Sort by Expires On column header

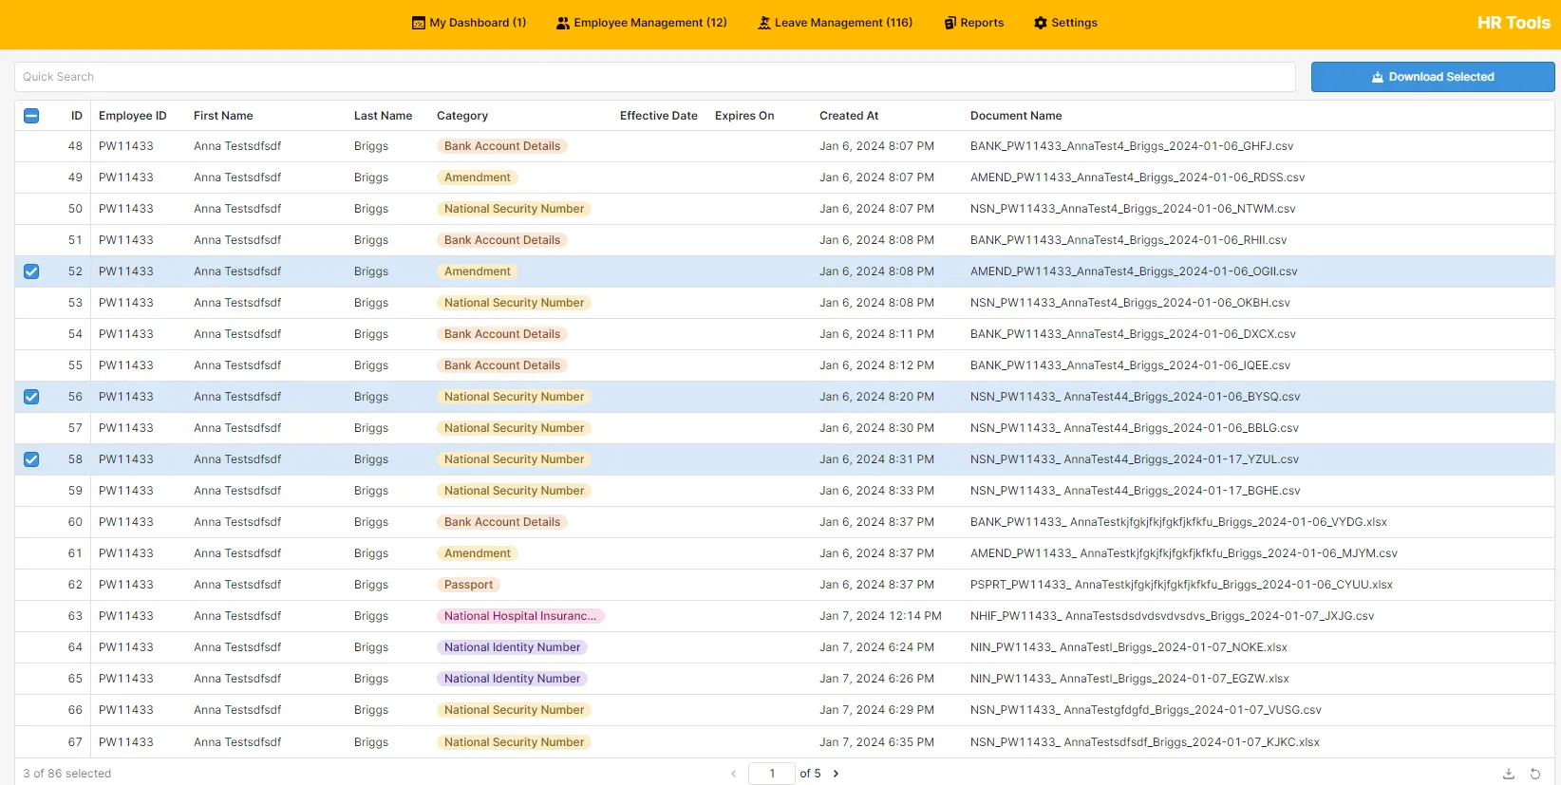[x=744, y=116]
